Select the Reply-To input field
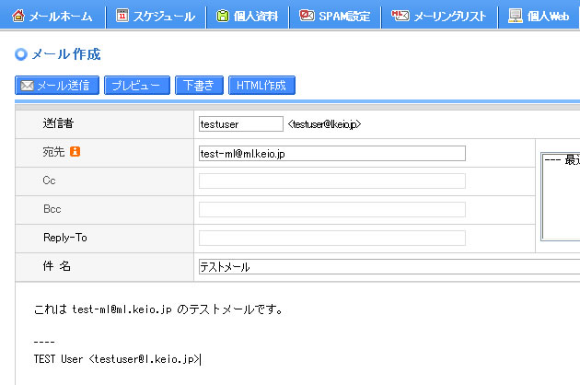Image resolution: width=580 pixels, height=385 pixels. coord(331,239)
